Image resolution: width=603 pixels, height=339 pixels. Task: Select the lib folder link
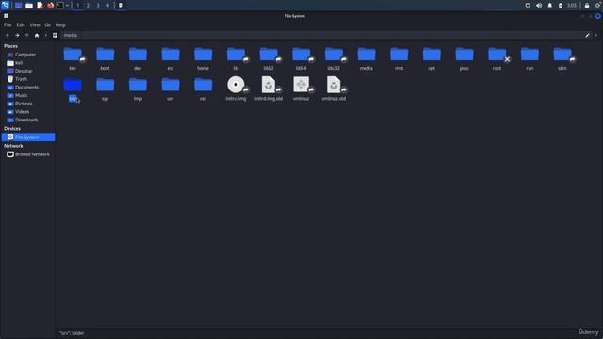[236, 55]
